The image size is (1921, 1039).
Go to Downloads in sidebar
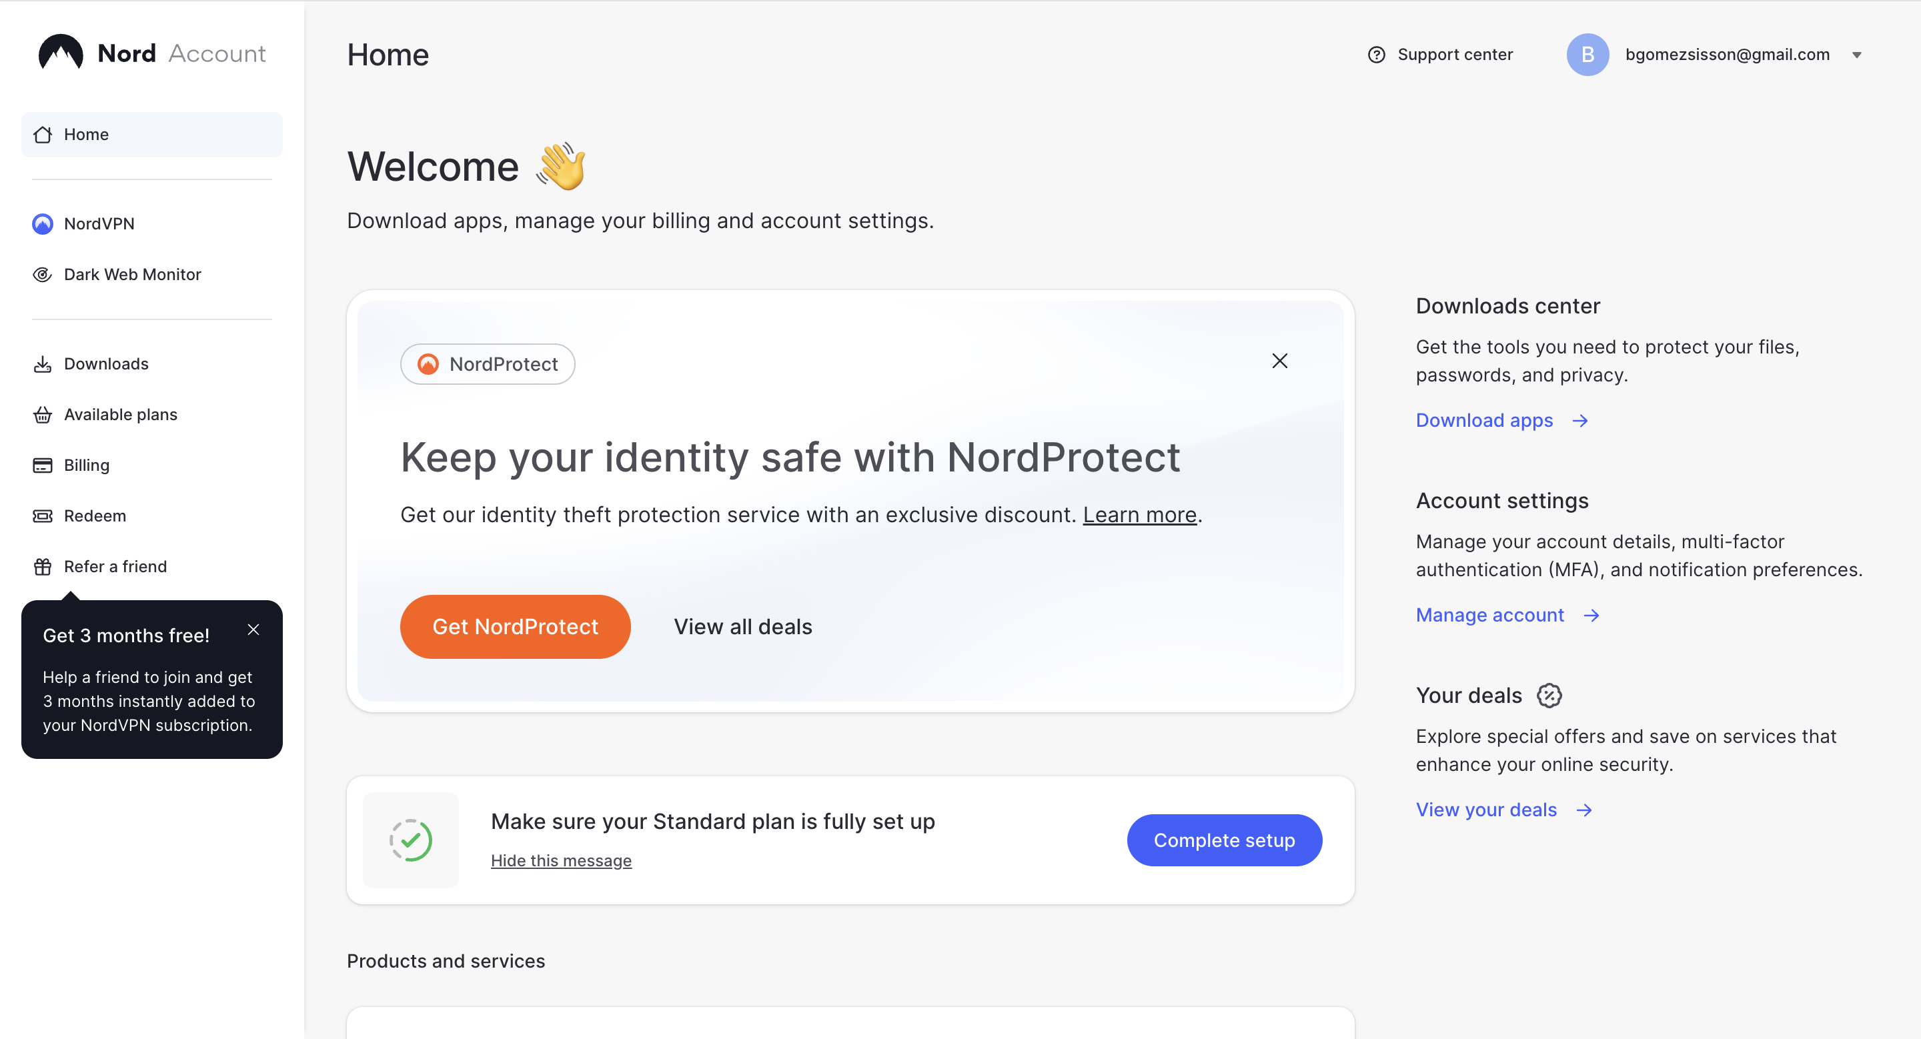106,363
